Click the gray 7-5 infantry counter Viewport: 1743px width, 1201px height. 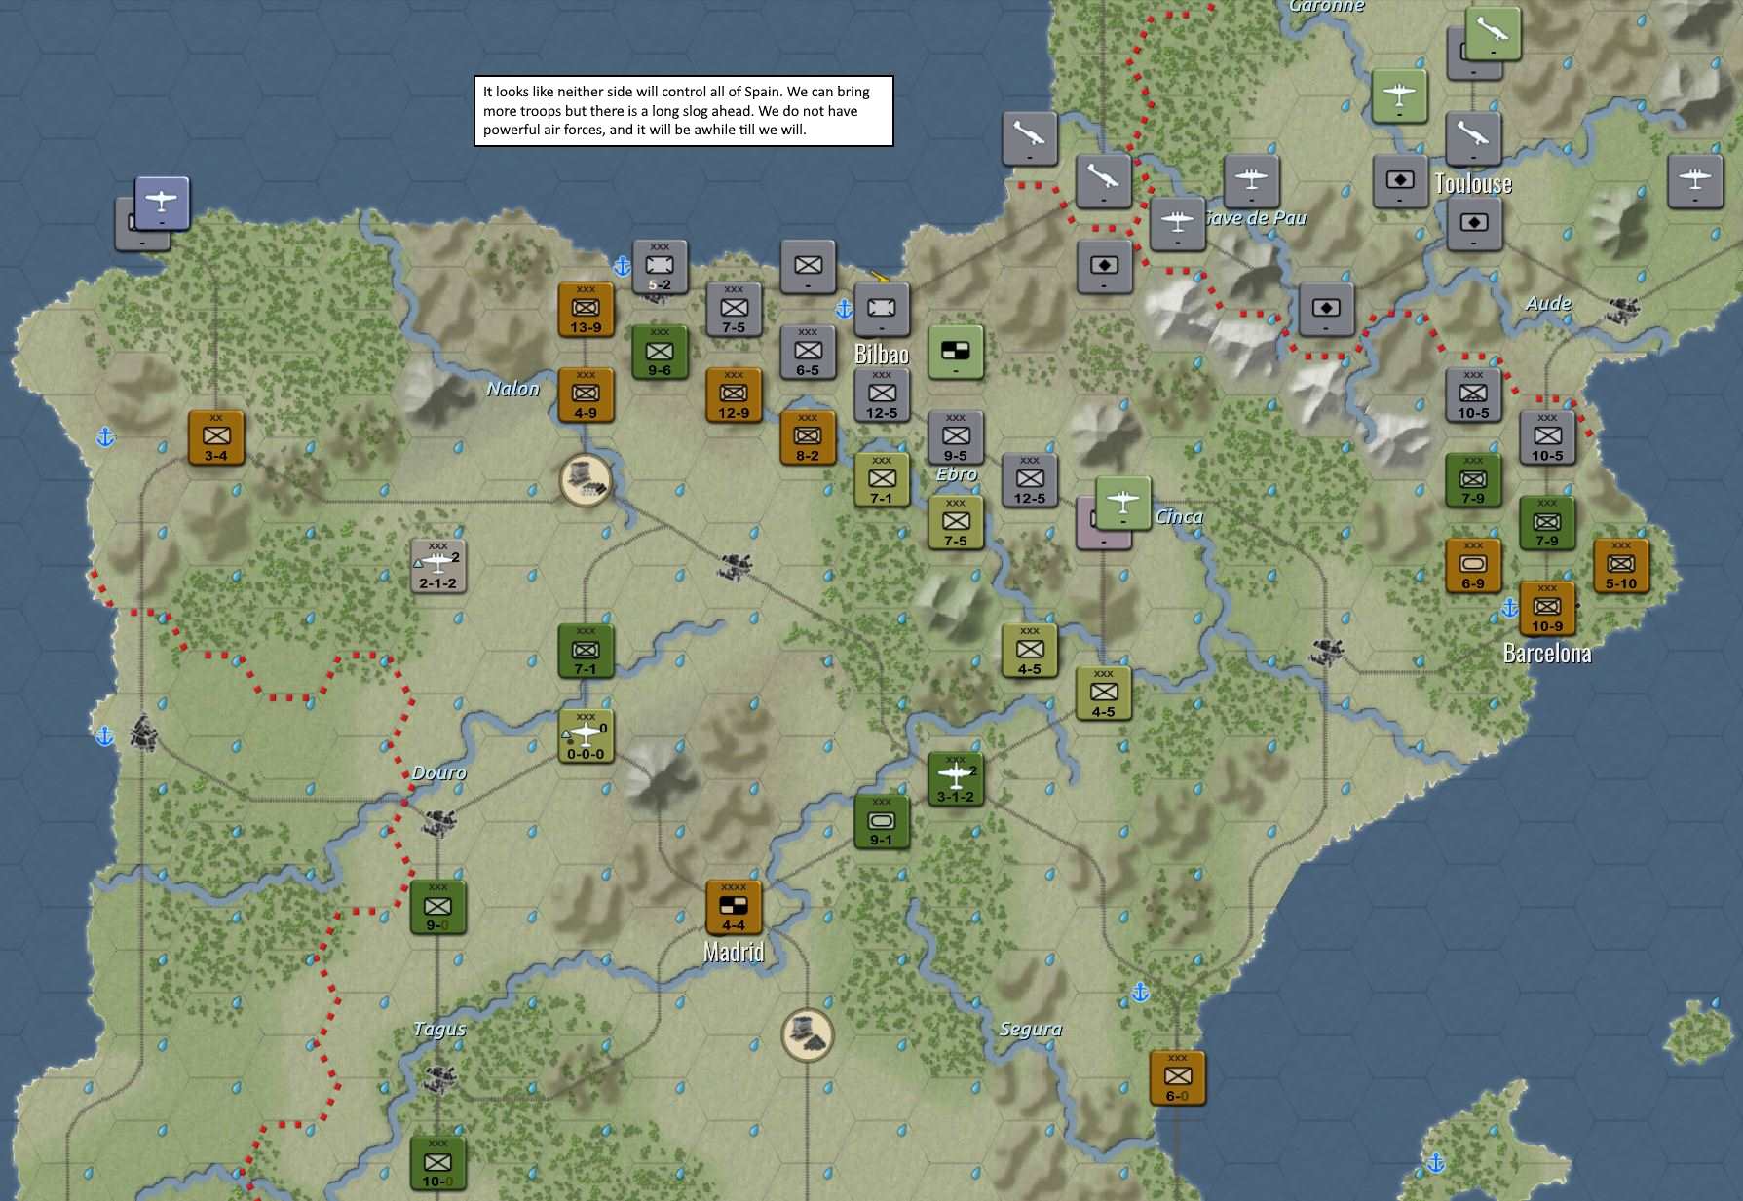(734, 309)
